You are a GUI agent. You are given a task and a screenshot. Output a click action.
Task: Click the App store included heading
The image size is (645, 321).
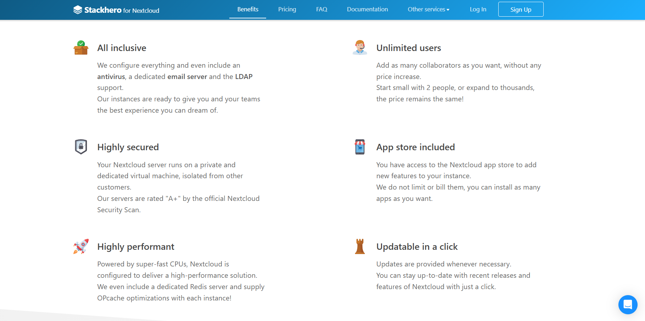tap(415, 147)
